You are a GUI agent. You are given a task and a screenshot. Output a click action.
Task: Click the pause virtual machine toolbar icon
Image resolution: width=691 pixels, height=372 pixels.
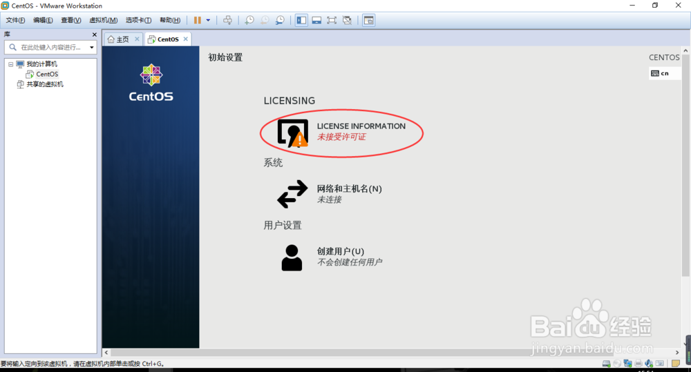[x=198, y=20]
